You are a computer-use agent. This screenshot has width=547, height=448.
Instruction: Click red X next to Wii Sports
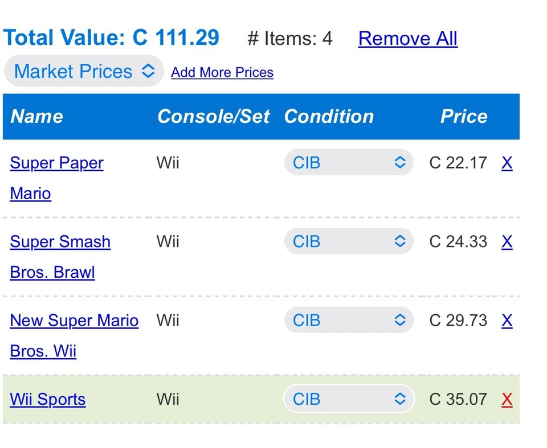tap(507, 400)
